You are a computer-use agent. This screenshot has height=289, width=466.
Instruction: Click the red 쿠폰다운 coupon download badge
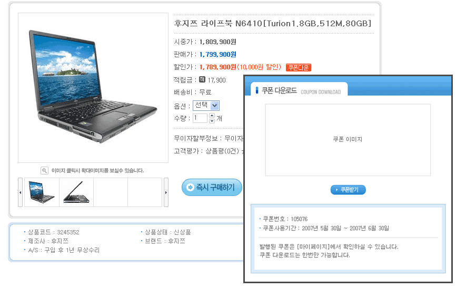pyautogui.click(x=299, y=68)
